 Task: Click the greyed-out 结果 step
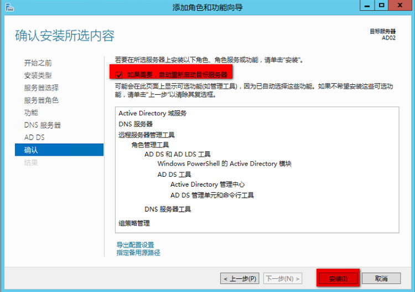(x=31, y=162)
